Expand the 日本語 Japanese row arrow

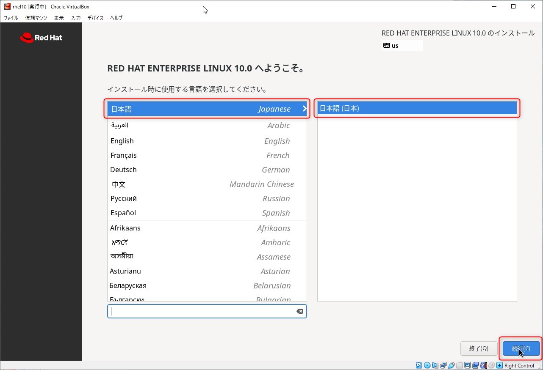(304, 109)
